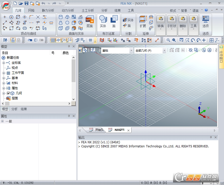Pin the 输出 output panel
Screen dimensions: 224x185
coord(211,137)
